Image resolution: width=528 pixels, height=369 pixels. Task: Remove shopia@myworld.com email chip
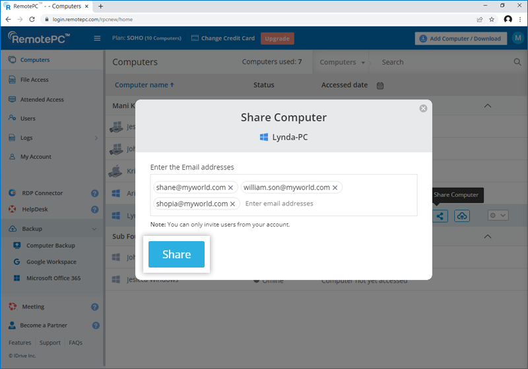[x=232, y=204]
